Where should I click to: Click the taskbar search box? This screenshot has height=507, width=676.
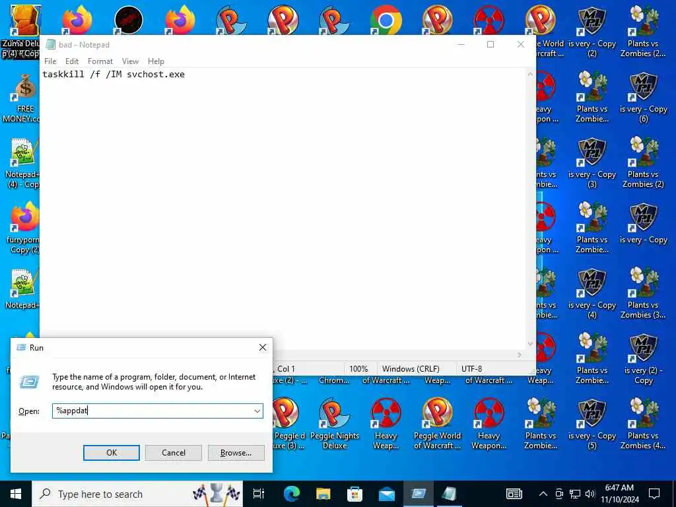point(137,494)
